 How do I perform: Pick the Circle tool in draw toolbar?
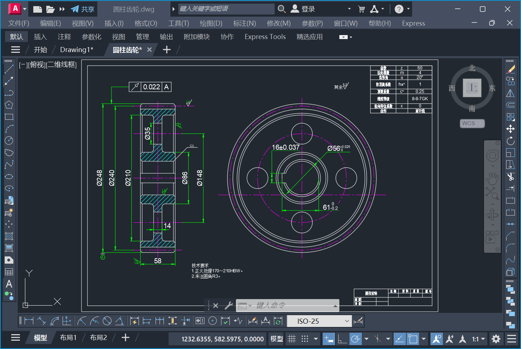(x=9, y=140)
